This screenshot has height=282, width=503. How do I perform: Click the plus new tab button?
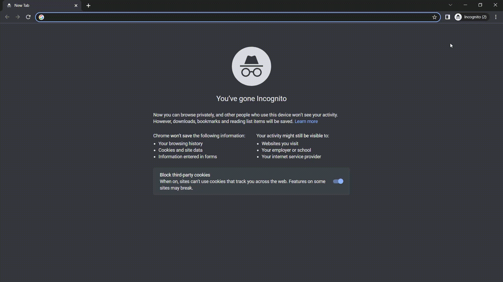coord(89,5)
